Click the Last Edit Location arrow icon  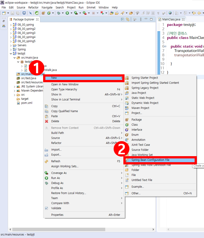pos(194,13)
